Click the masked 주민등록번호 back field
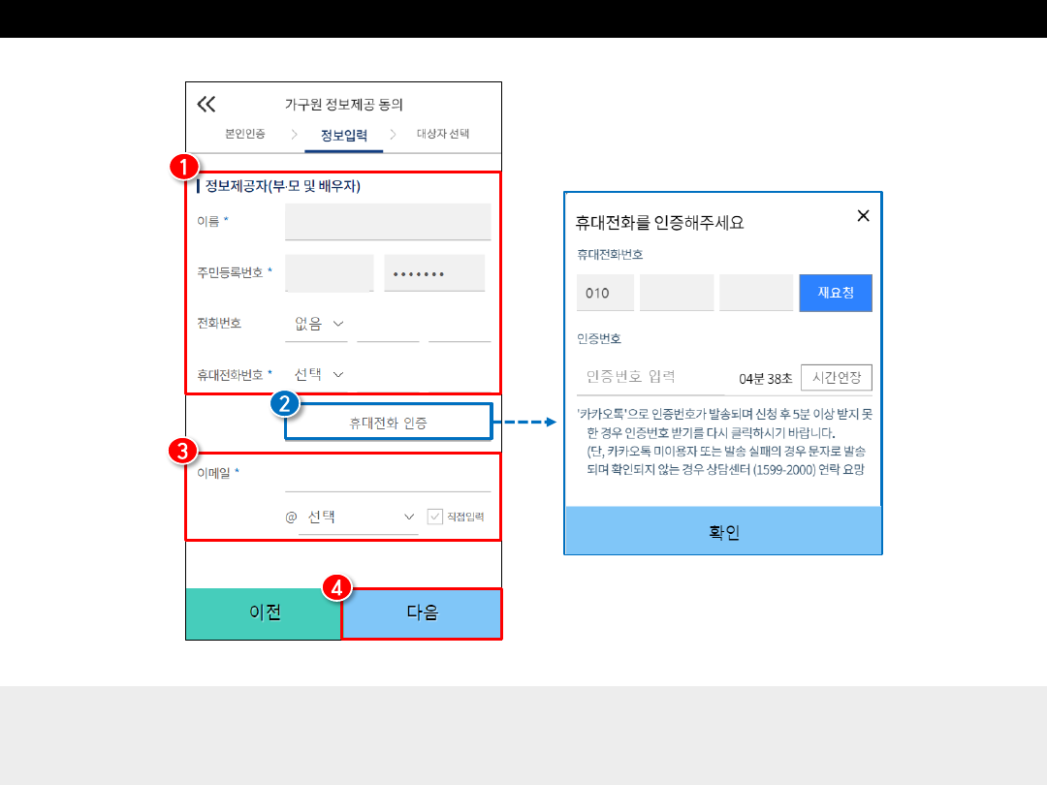Image resolution: width=1047 pixels, height=785 pixels. pos(434,273)
